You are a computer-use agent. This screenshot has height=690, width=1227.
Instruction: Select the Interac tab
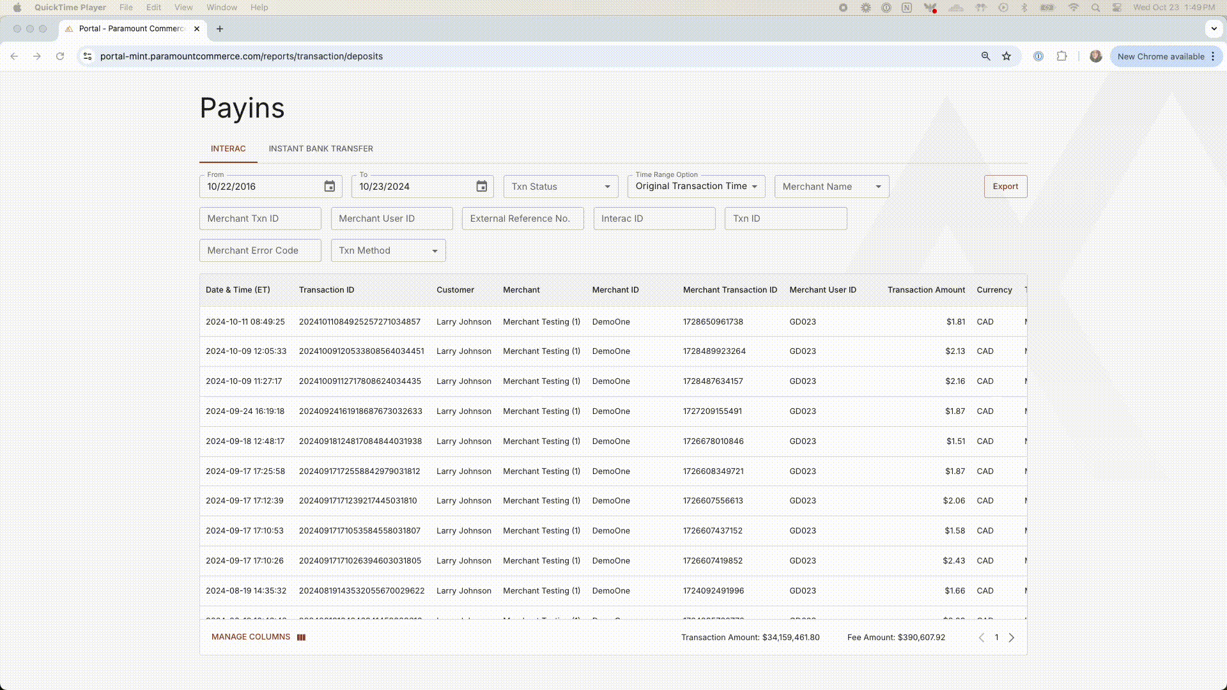(x=228, y=149)
